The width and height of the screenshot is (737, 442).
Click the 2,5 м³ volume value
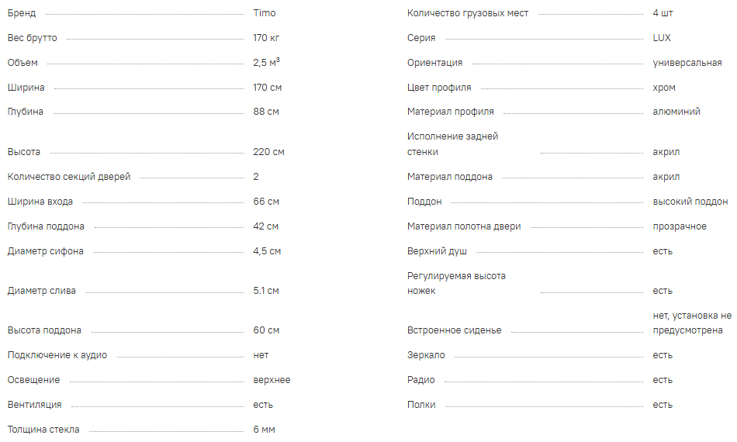[266, 63]
